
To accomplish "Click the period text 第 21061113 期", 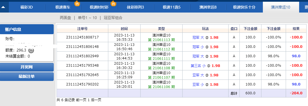I will [x=161, y=40].
